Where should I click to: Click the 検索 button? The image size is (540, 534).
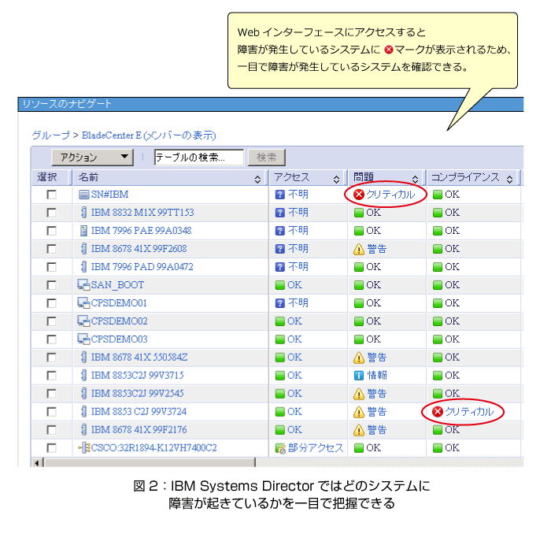click(x=267, y=157)
